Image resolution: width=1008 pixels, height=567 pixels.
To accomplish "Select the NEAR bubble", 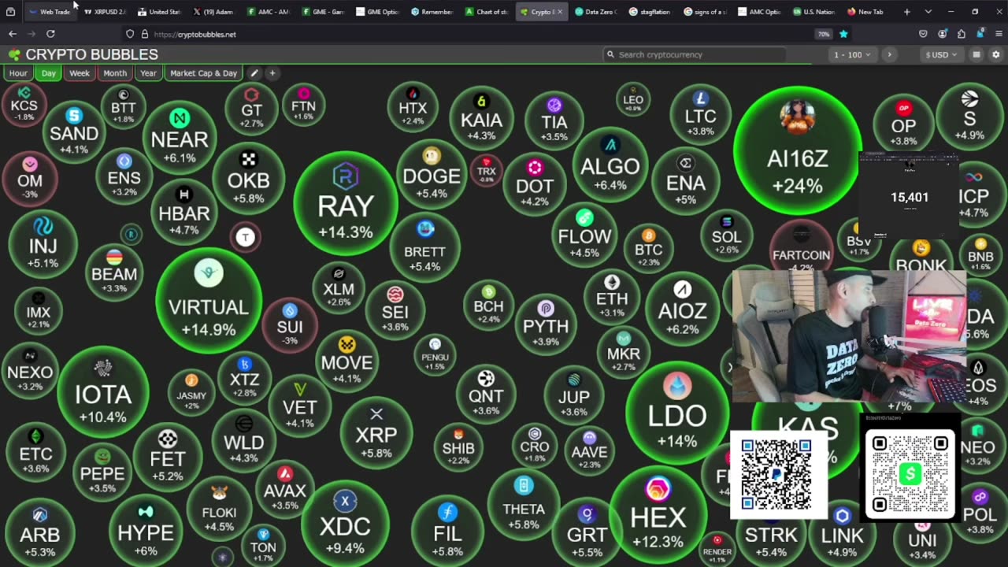I will [180, 138].
